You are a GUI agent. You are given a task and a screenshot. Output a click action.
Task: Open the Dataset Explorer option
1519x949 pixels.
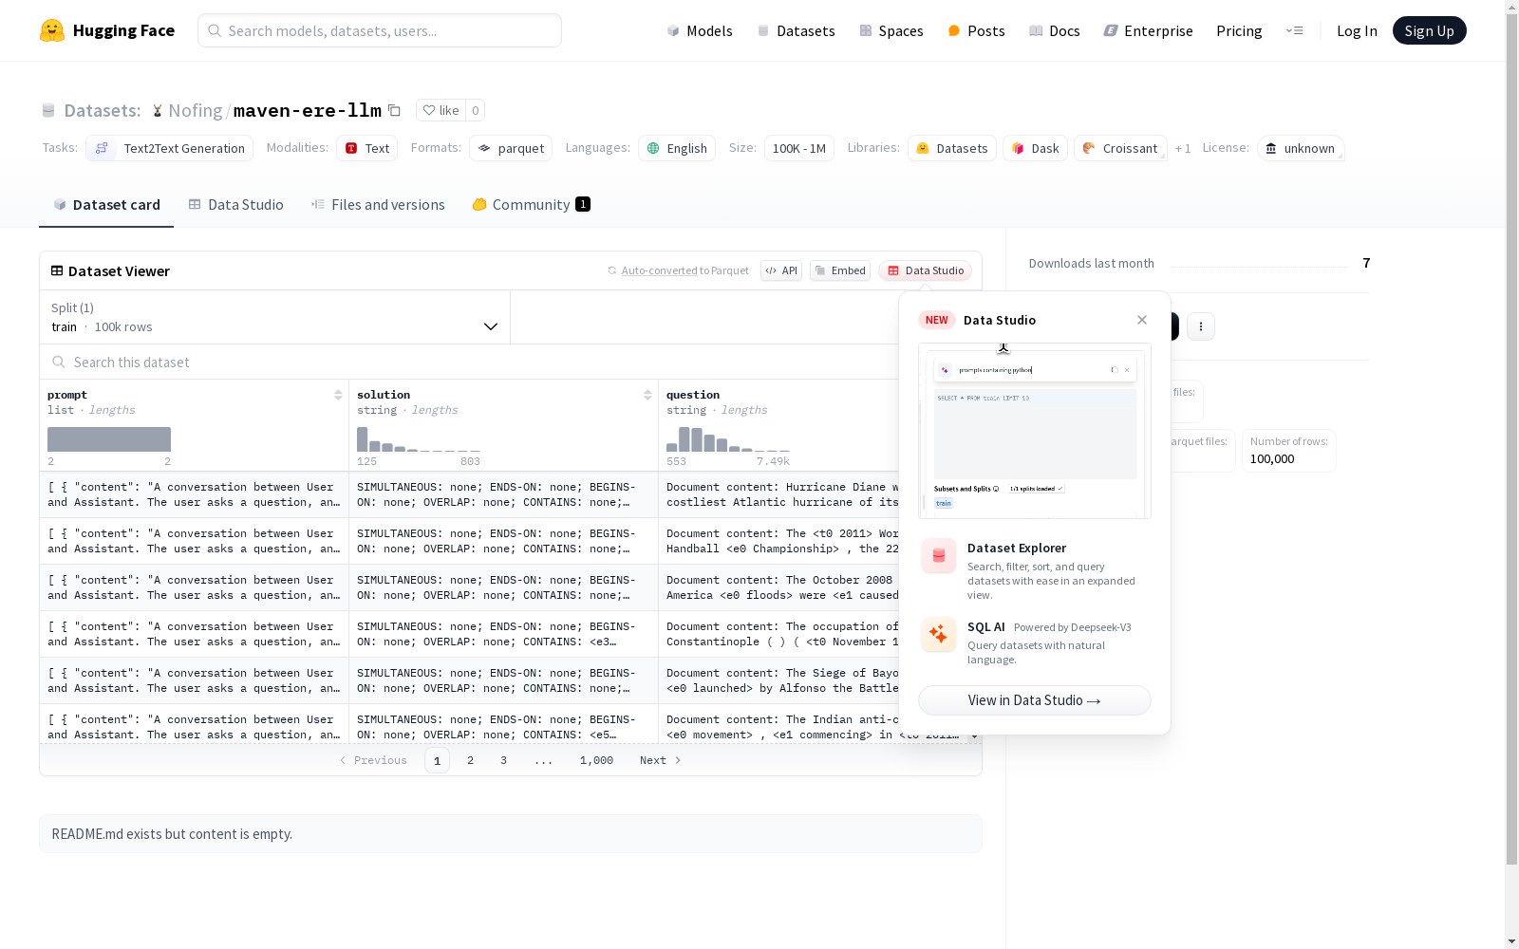coord(1035,570)
